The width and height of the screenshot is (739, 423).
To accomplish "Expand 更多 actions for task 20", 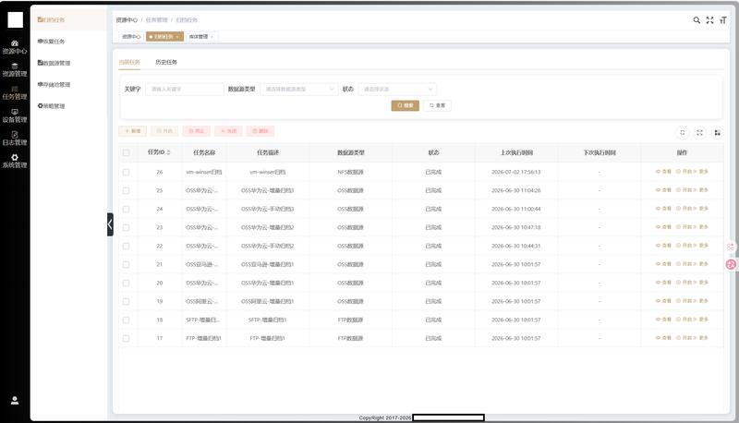I will pos(701,283).
